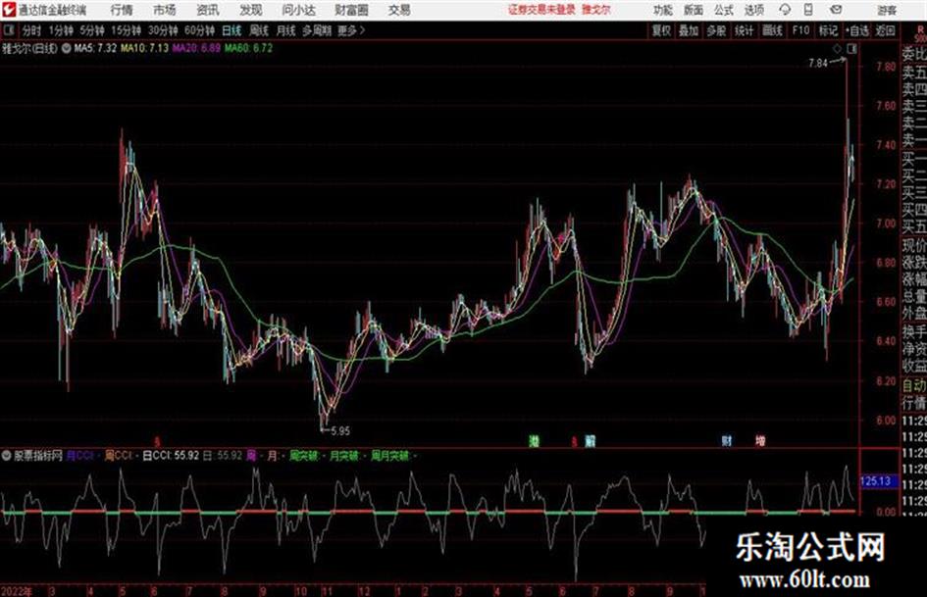Switch to the 5分钟 period tab
Image resolution: width=927 pixels, height=597 pixels.
(92, 30)
